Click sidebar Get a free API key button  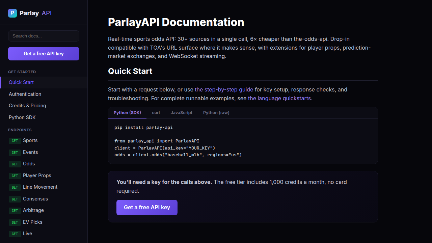coord(44,54)
